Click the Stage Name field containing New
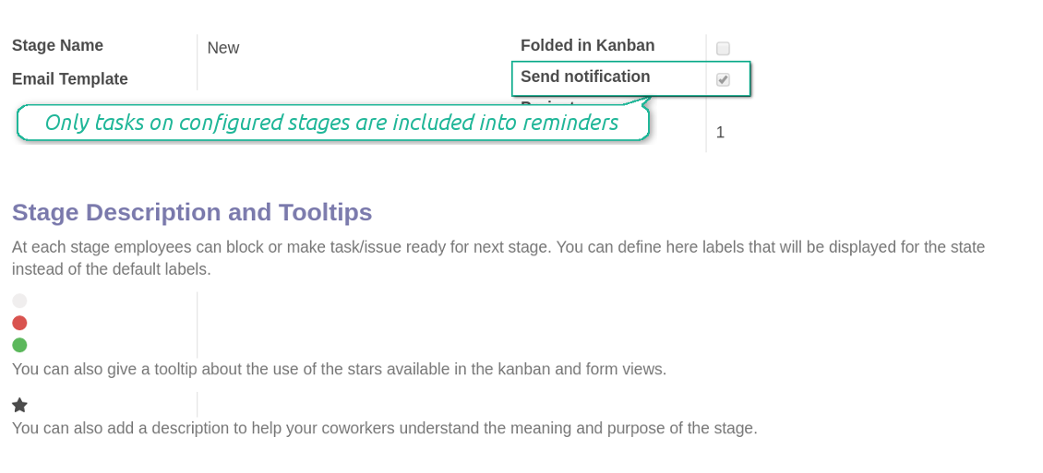This screenshot has width=1043, height=473. click(351, 48)
